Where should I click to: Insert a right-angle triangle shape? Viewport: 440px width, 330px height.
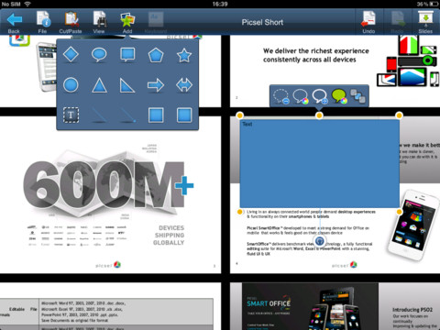coord(127,85)
